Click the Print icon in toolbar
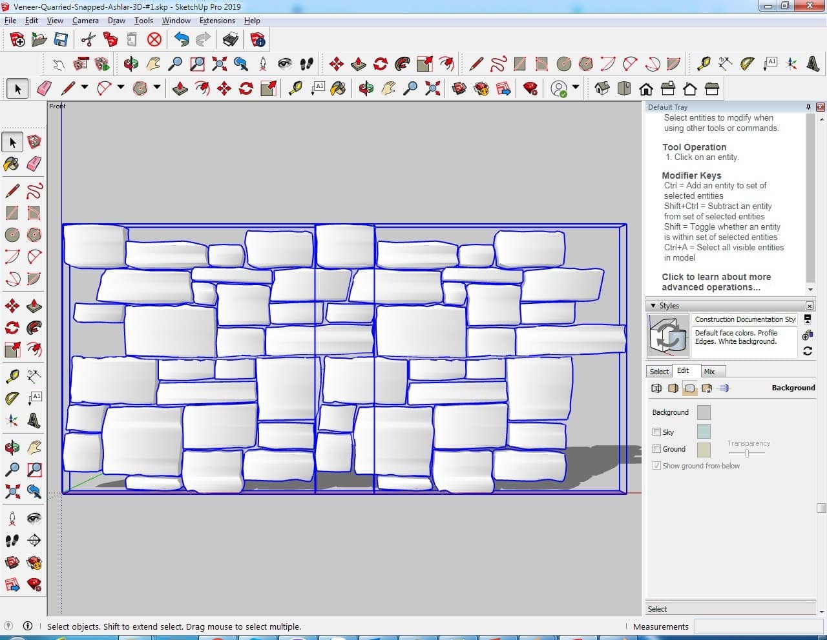The height and width of the screenshot is (640, 827). click(x=231, y=40)
